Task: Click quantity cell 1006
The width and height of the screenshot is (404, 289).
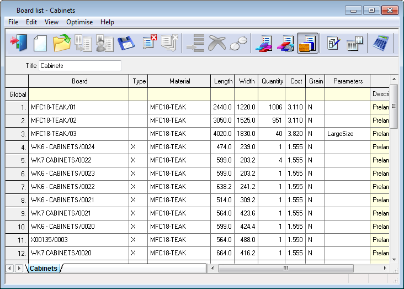Action: (272, 107)
